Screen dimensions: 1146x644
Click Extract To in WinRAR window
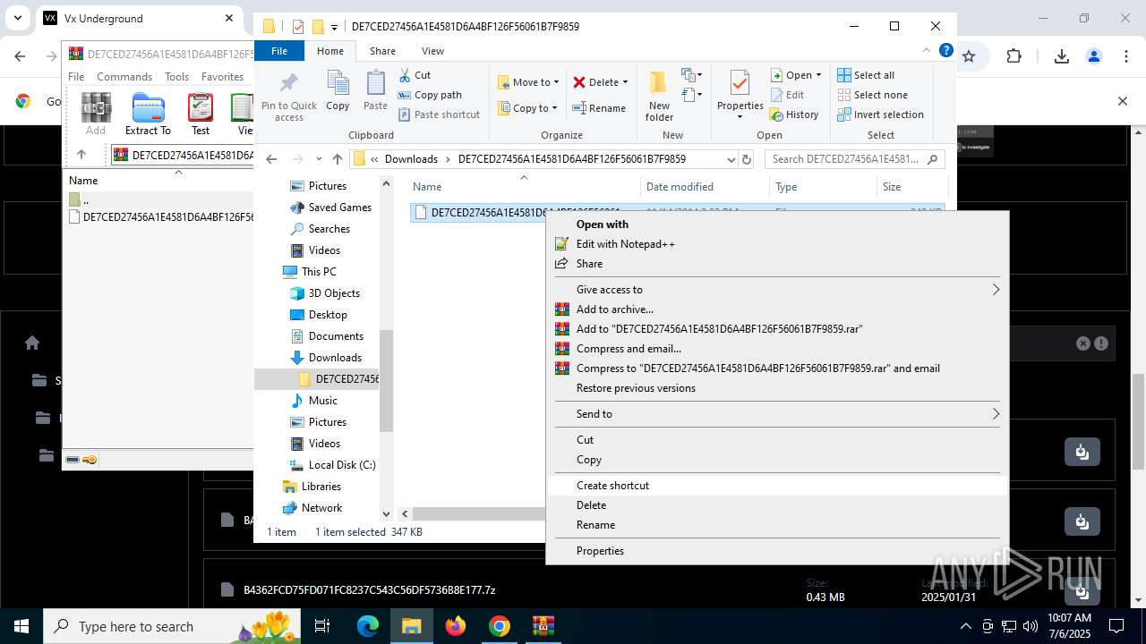(x=148, y=114)
